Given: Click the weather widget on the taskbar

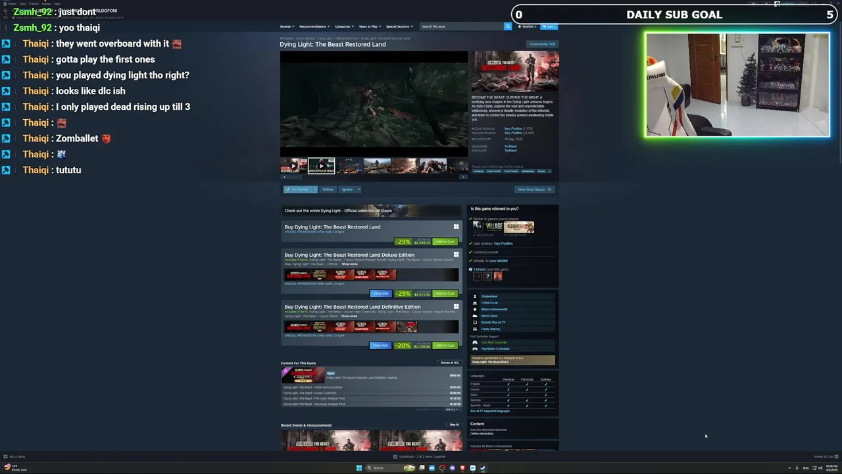Looking at the screenshot, I should click(16, 468).
